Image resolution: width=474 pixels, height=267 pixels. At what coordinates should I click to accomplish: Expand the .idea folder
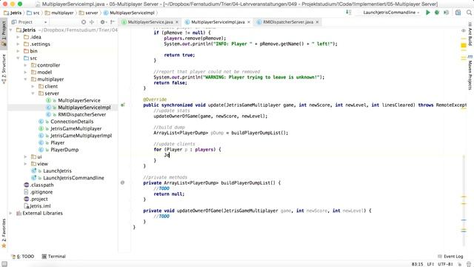pyautogui.click(x=18, y=37)
